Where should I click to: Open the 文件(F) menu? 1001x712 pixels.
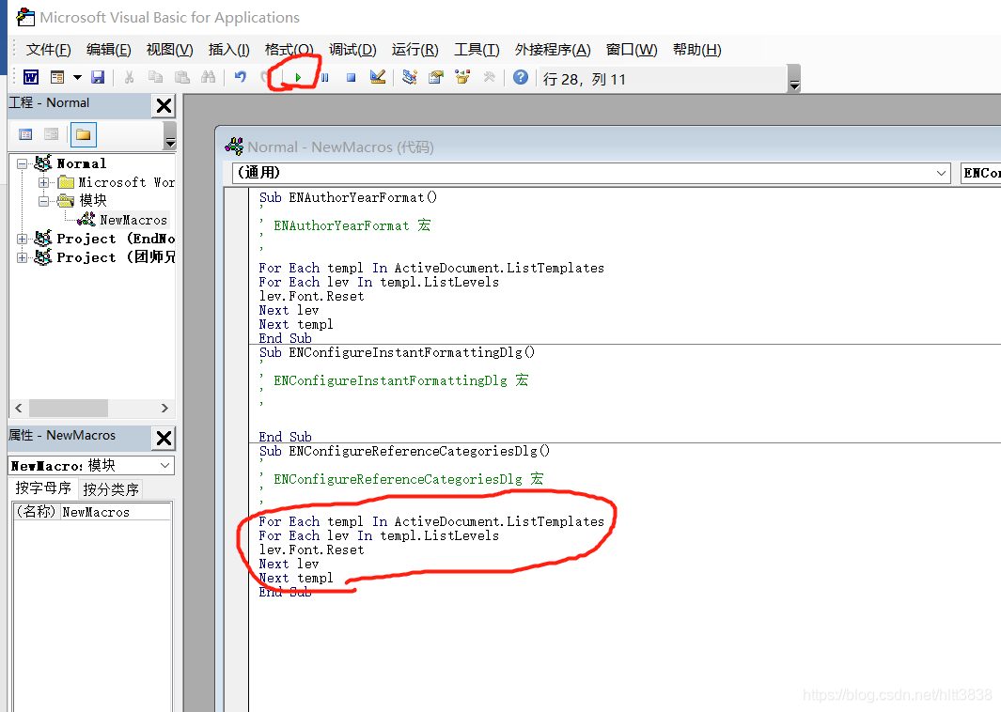click(x=49, y=50)
